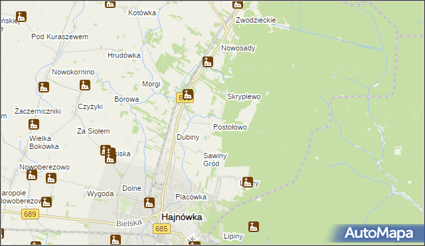The image size is (425, 246).
Task: Select the left church marker under Nowoberezowo
Action: tap(32, 175)
